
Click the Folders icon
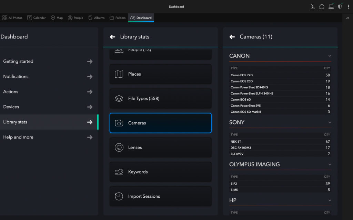tap(112, 18)
